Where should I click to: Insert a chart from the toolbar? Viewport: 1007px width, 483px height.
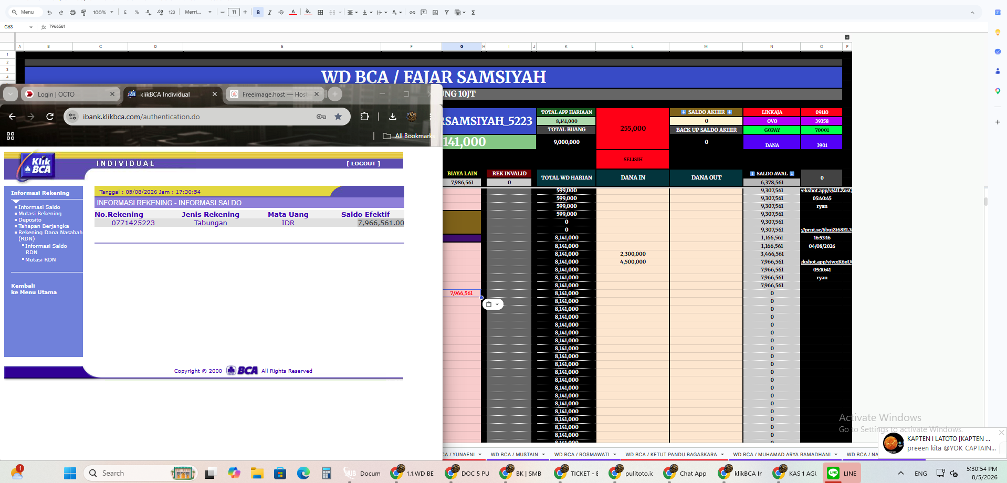(435, 12)
